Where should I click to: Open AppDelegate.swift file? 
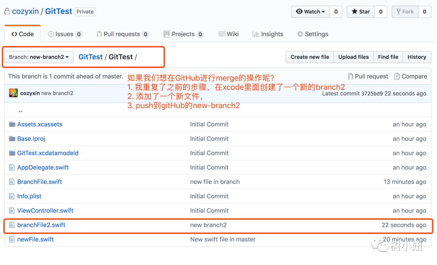click(x=43, y=167)
